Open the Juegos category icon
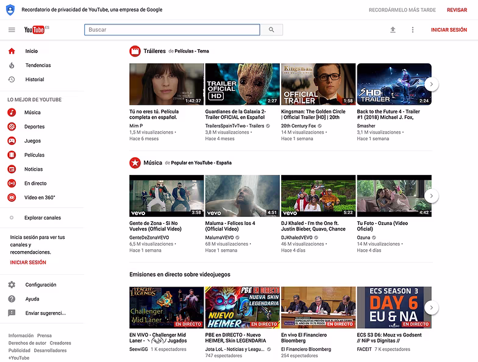Viewport: 478px width, 362px height. coord(12,141)
